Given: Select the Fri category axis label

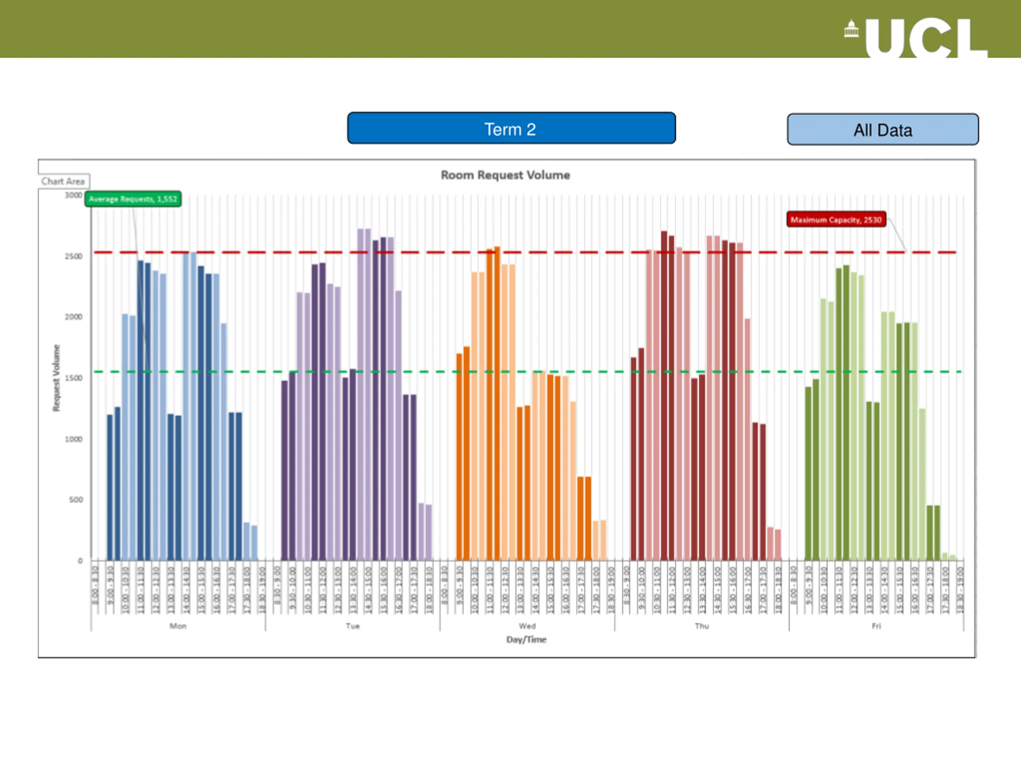Looking at the screenshot, I should [x=876, y=626].
